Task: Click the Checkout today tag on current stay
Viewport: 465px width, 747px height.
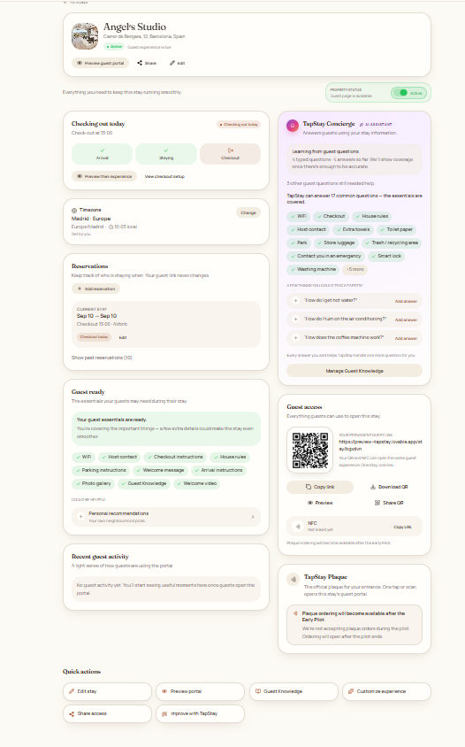Action: 94,337
